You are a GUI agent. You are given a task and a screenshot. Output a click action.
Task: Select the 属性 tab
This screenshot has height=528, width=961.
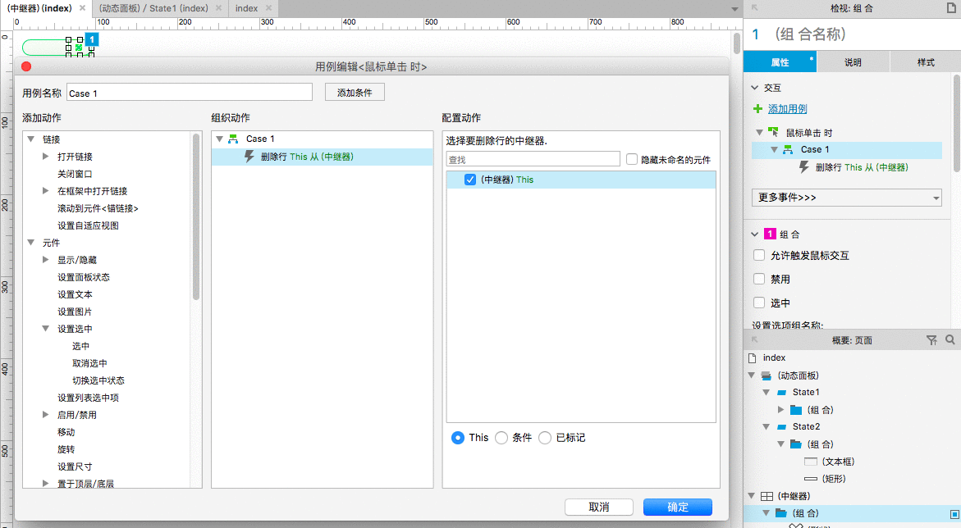[x=780, y=61]
